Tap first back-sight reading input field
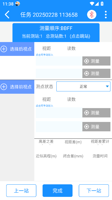This screenshot has width=112, height=200. click(x=59, y=61)
